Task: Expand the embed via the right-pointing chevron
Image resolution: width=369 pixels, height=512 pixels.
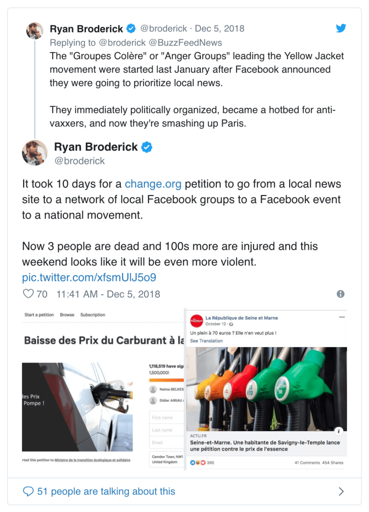Action: pyautogui.click(x=340, y=491)
